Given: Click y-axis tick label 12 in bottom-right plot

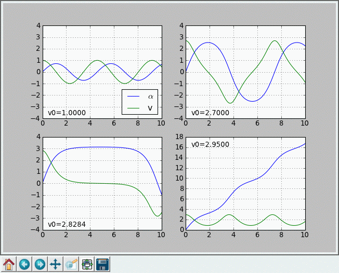Looking at the screenshot, I should click(179, 168).
